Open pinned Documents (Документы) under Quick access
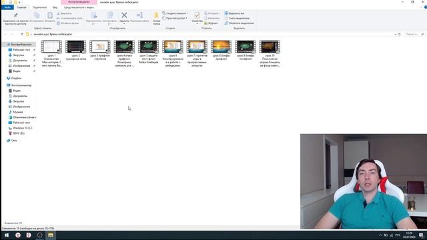 click(20, 61)
